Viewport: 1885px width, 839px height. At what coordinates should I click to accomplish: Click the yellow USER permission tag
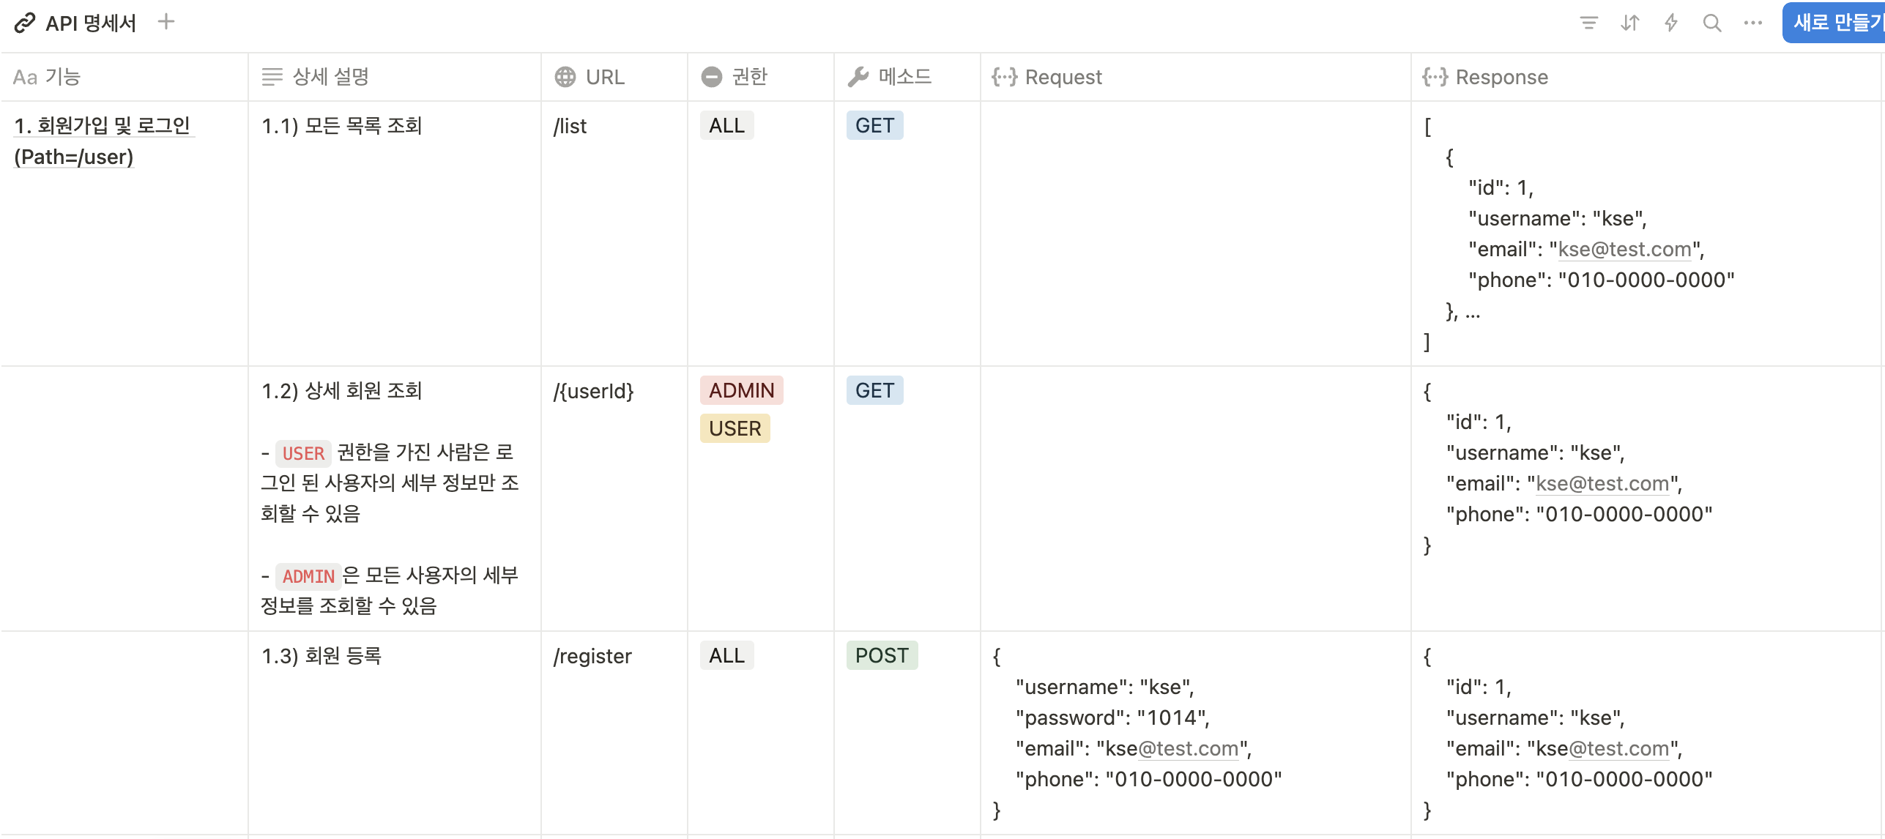735,428
